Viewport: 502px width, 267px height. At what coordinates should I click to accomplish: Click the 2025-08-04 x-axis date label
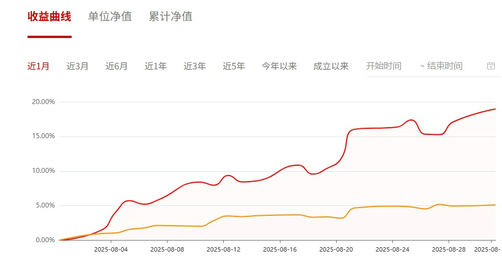[111, 249]
